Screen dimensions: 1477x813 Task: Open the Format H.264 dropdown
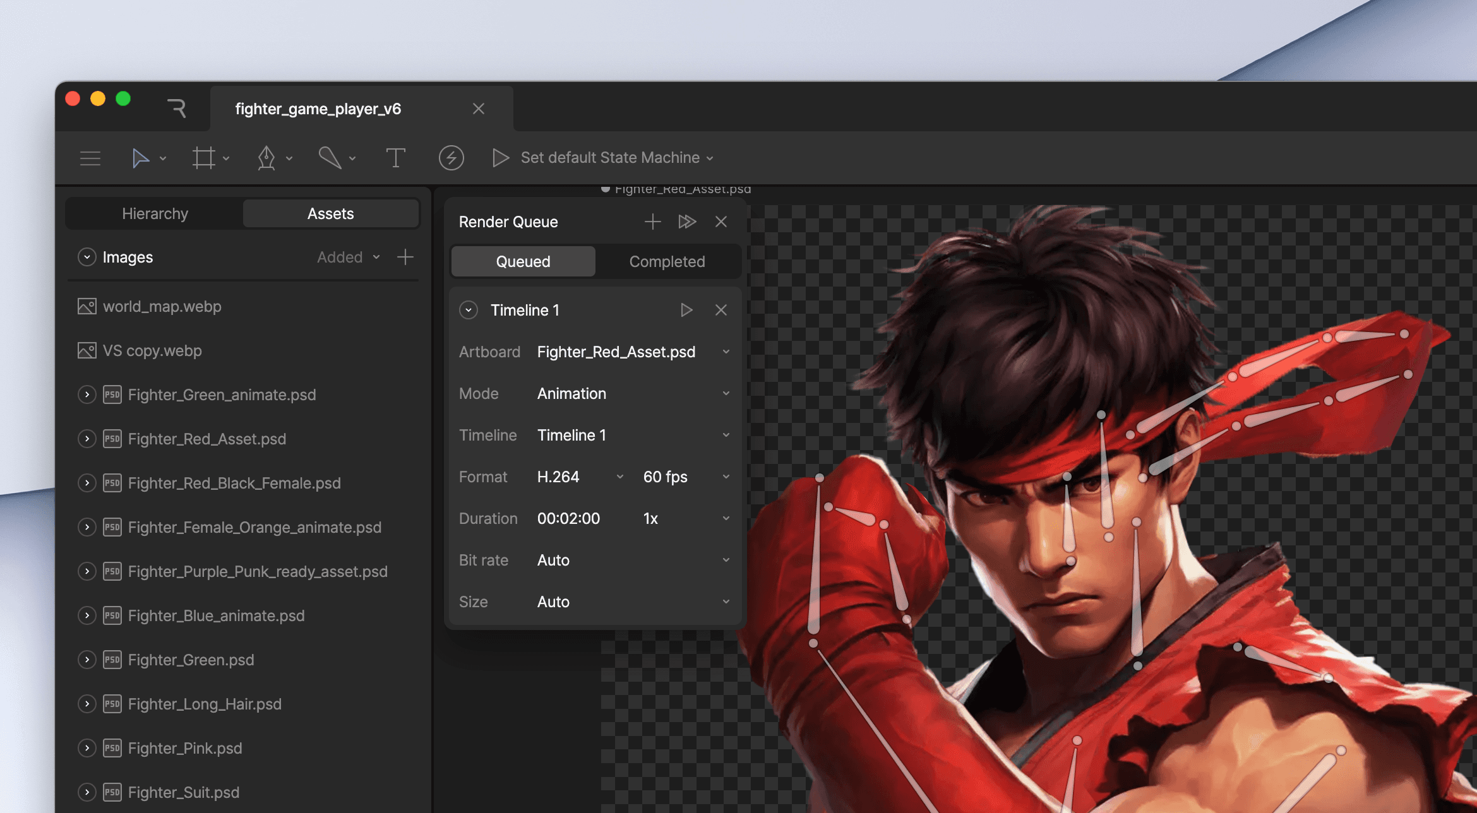point(580,477)
